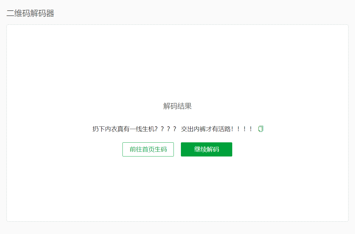Screen dimensions: 355x234
Task: Click the outlined 前往首页生码 button
Action: click(148, 149)
